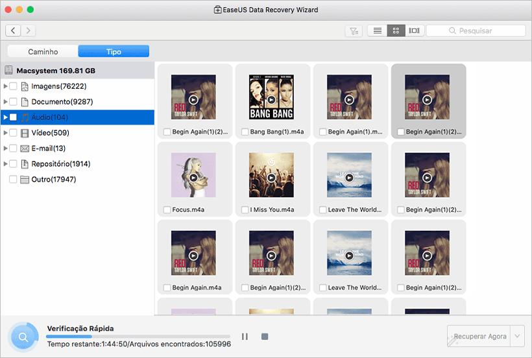Viewport: 532px width, 358px height.
Task: Check the Áudio(104) checkbox
Action: pyautogui.click(x=13, y=117)
